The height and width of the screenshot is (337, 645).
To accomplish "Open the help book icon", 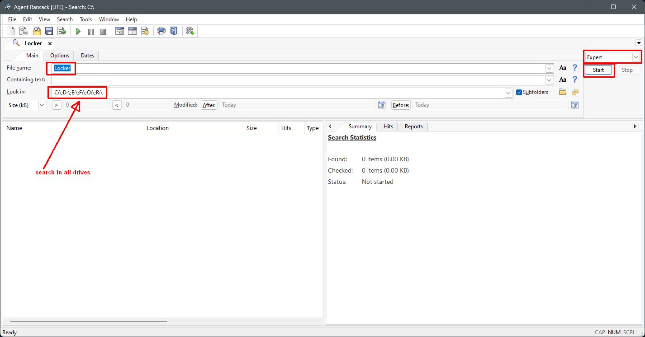I will click(x=174, y=31).
